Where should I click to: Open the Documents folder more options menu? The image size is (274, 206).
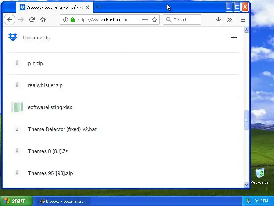[234, 37]
